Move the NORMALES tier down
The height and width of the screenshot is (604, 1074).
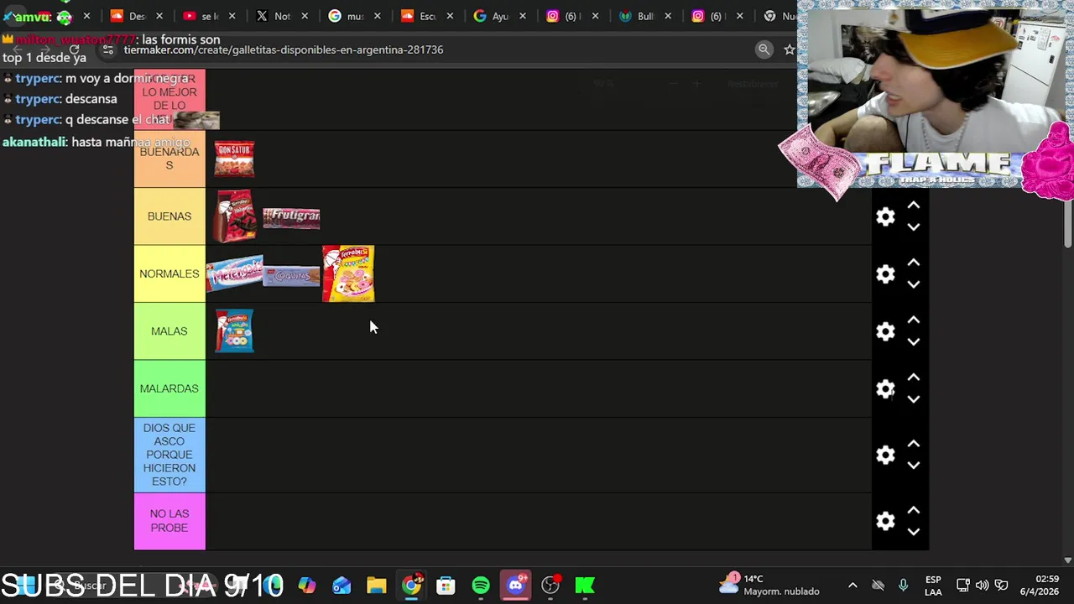coord(914,284)
